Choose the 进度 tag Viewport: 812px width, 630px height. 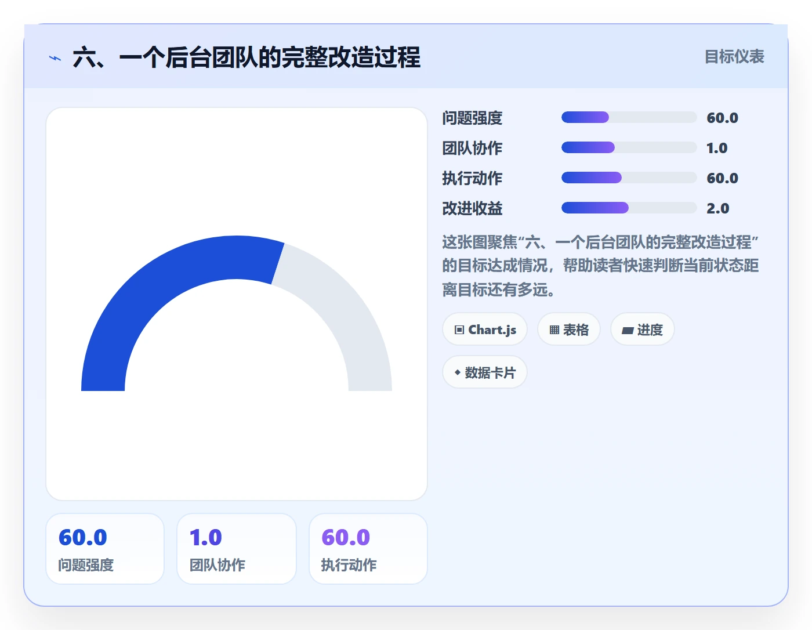pyautogui.click(x=643, y=330)
